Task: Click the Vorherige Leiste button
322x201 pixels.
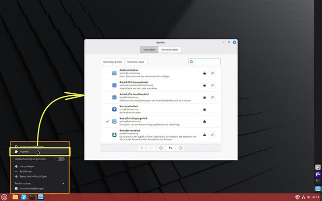Action: [113, 62]
